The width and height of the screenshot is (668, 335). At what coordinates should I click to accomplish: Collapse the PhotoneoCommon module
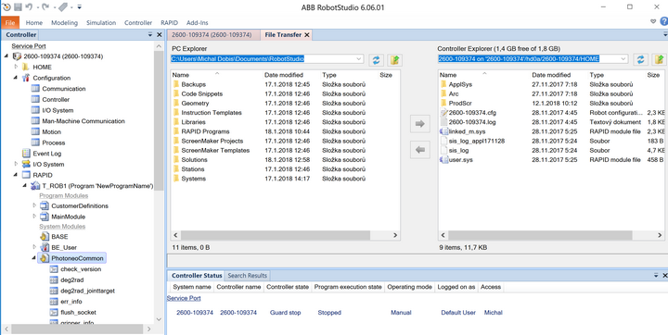point(34,258)
